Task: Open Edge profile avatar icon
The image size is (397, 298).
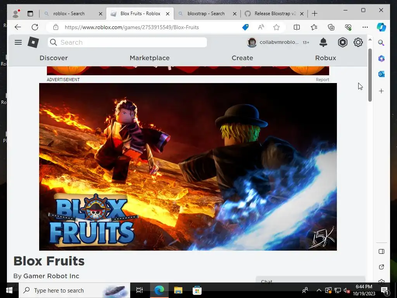Action: pos(16,14)
